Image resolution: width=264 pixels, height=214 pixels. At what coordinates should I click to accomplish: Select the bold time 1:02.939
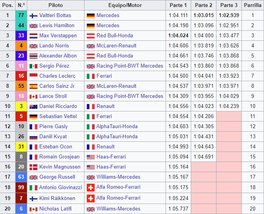coord(229,15)
